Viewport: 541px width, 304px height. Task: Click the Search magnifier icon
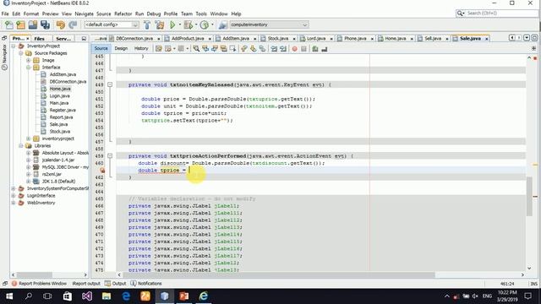point(460,14)
